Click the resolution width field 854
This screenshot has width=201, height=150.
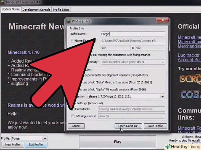[x=116, y=48]
